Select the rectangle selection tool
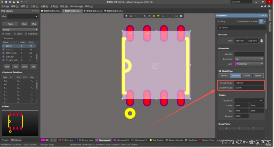Viewport: 274px width, 148px height. (x=140, y=16)
